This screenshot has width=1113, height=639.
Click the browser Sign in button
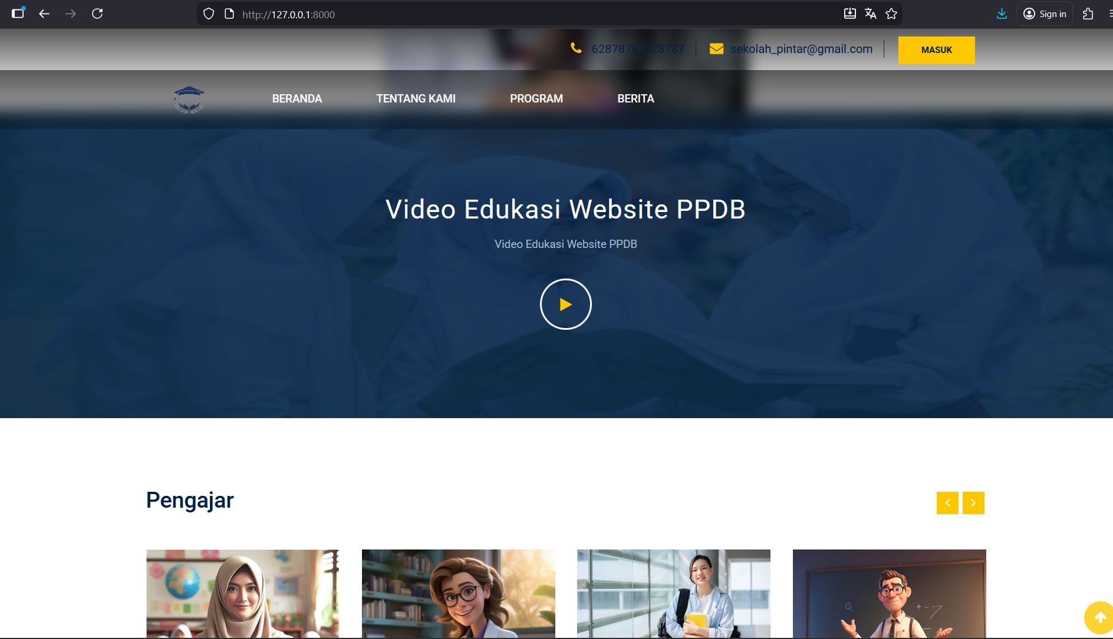(1045, 14)
